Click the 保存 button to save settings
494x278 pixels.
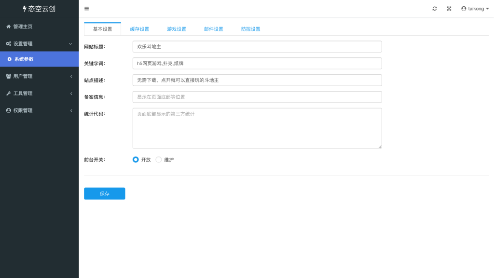pos(104,193)
